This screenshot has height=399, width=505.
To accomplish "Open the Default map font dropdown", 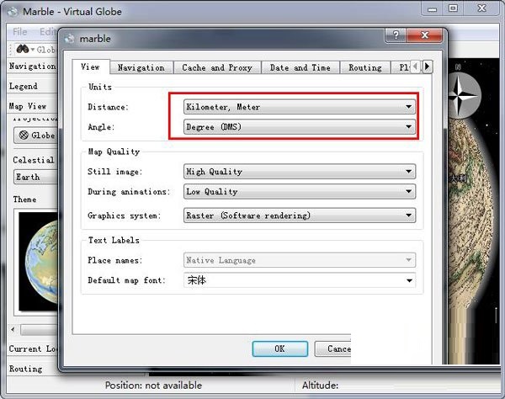I will point(300,280).
